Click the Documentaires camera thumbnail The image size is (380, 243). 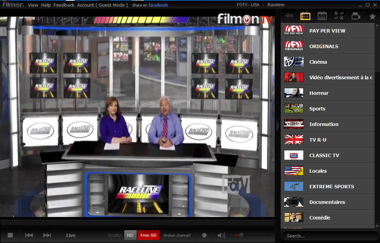click(x=294, y=202)
